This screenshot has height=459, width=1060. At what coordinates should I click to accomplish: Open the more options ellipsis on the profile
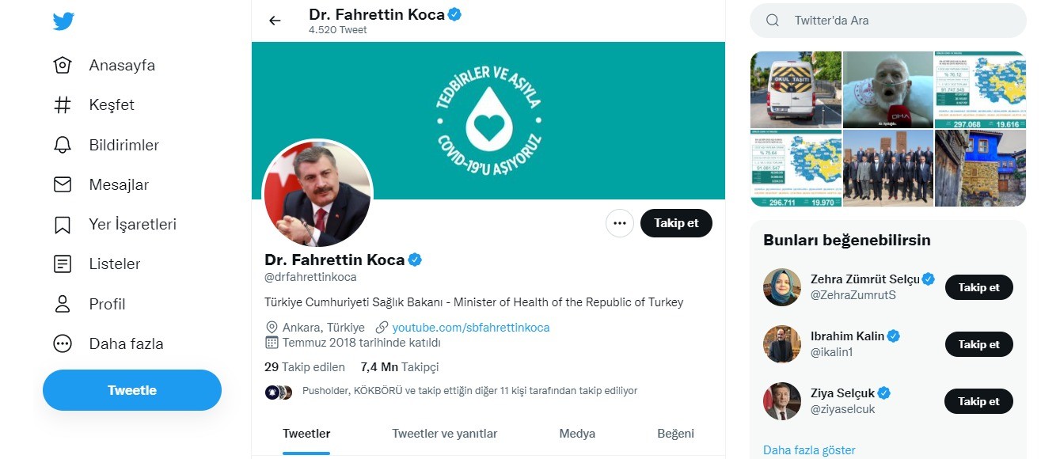coord(619,223)
